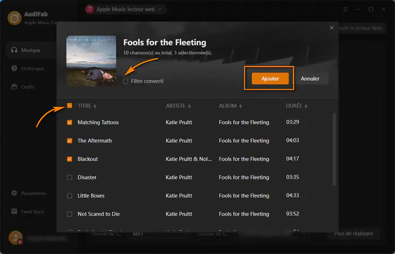Screen dimensions: 395x254
Task: Click the open web player button behind the dialog
Action: point(361,28)
